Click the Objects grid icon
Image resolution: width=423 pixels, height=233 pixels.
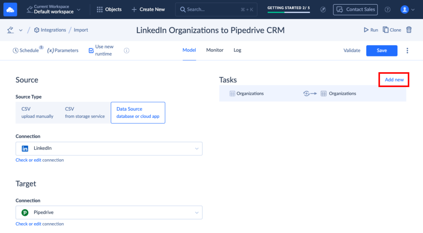point(100,9)
